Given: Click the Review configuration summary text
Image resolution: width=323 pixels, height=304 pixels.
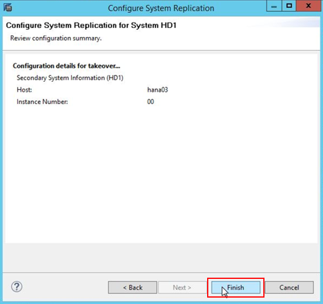Looking at the screenshot, I should pyautogui.click(x=56, y=38).
